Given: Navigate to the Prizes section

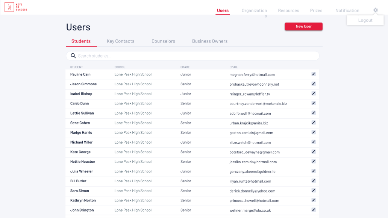Looking at the screenshot, I should click(316, 11).
